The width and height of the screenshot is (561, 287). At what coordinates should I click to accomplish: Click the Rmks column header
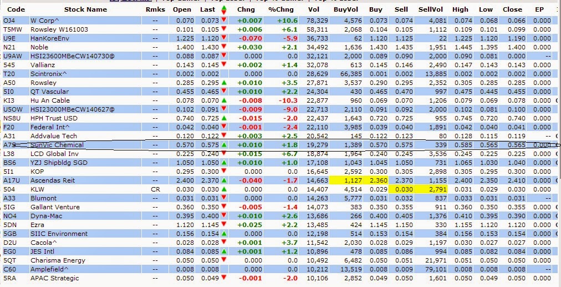[156, 9]
